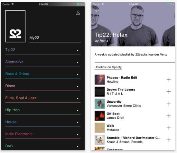Add Unworthy track with plus icon
The width and height of the screenshot is (177, 153).
(169, 104)
